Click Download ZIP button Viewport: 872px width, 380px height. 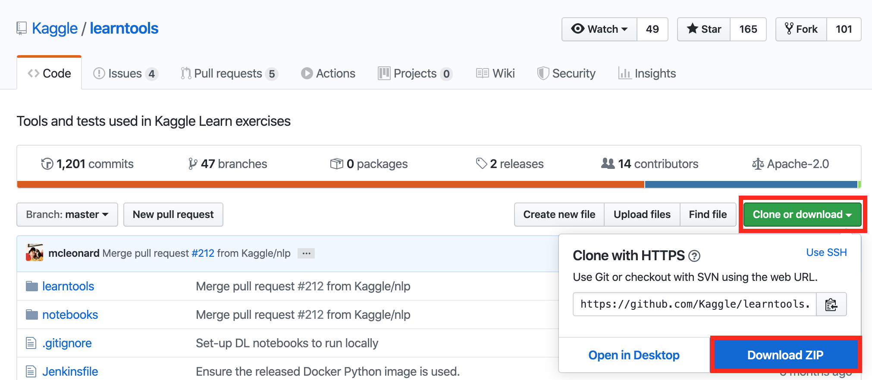pyautogui.click(x=785, y=355)
